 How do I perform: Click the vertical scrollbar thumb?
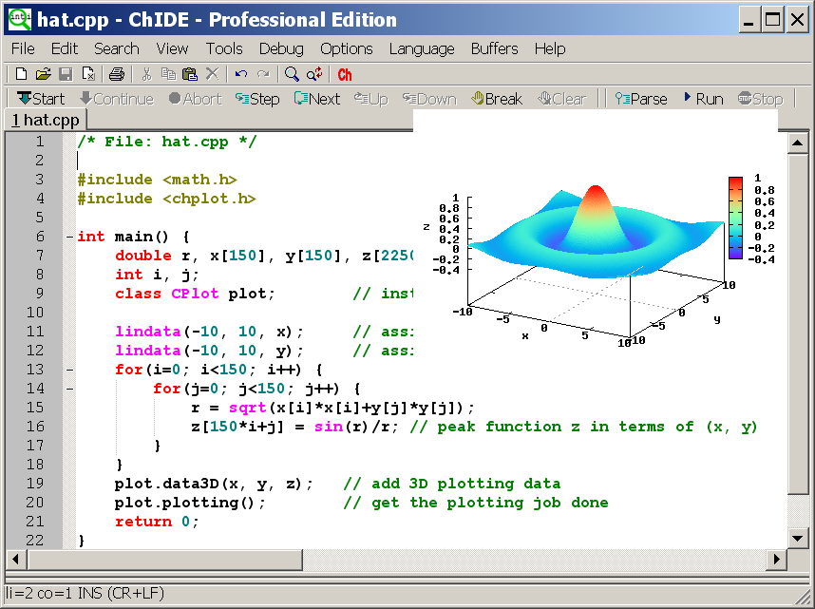tap(797, 322)
